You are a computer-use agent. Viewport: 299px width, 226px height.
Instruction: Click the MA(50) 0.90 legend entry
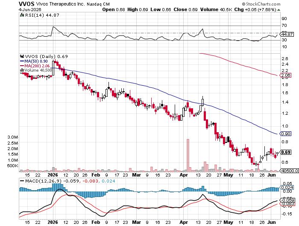click(x=34, y=61)
